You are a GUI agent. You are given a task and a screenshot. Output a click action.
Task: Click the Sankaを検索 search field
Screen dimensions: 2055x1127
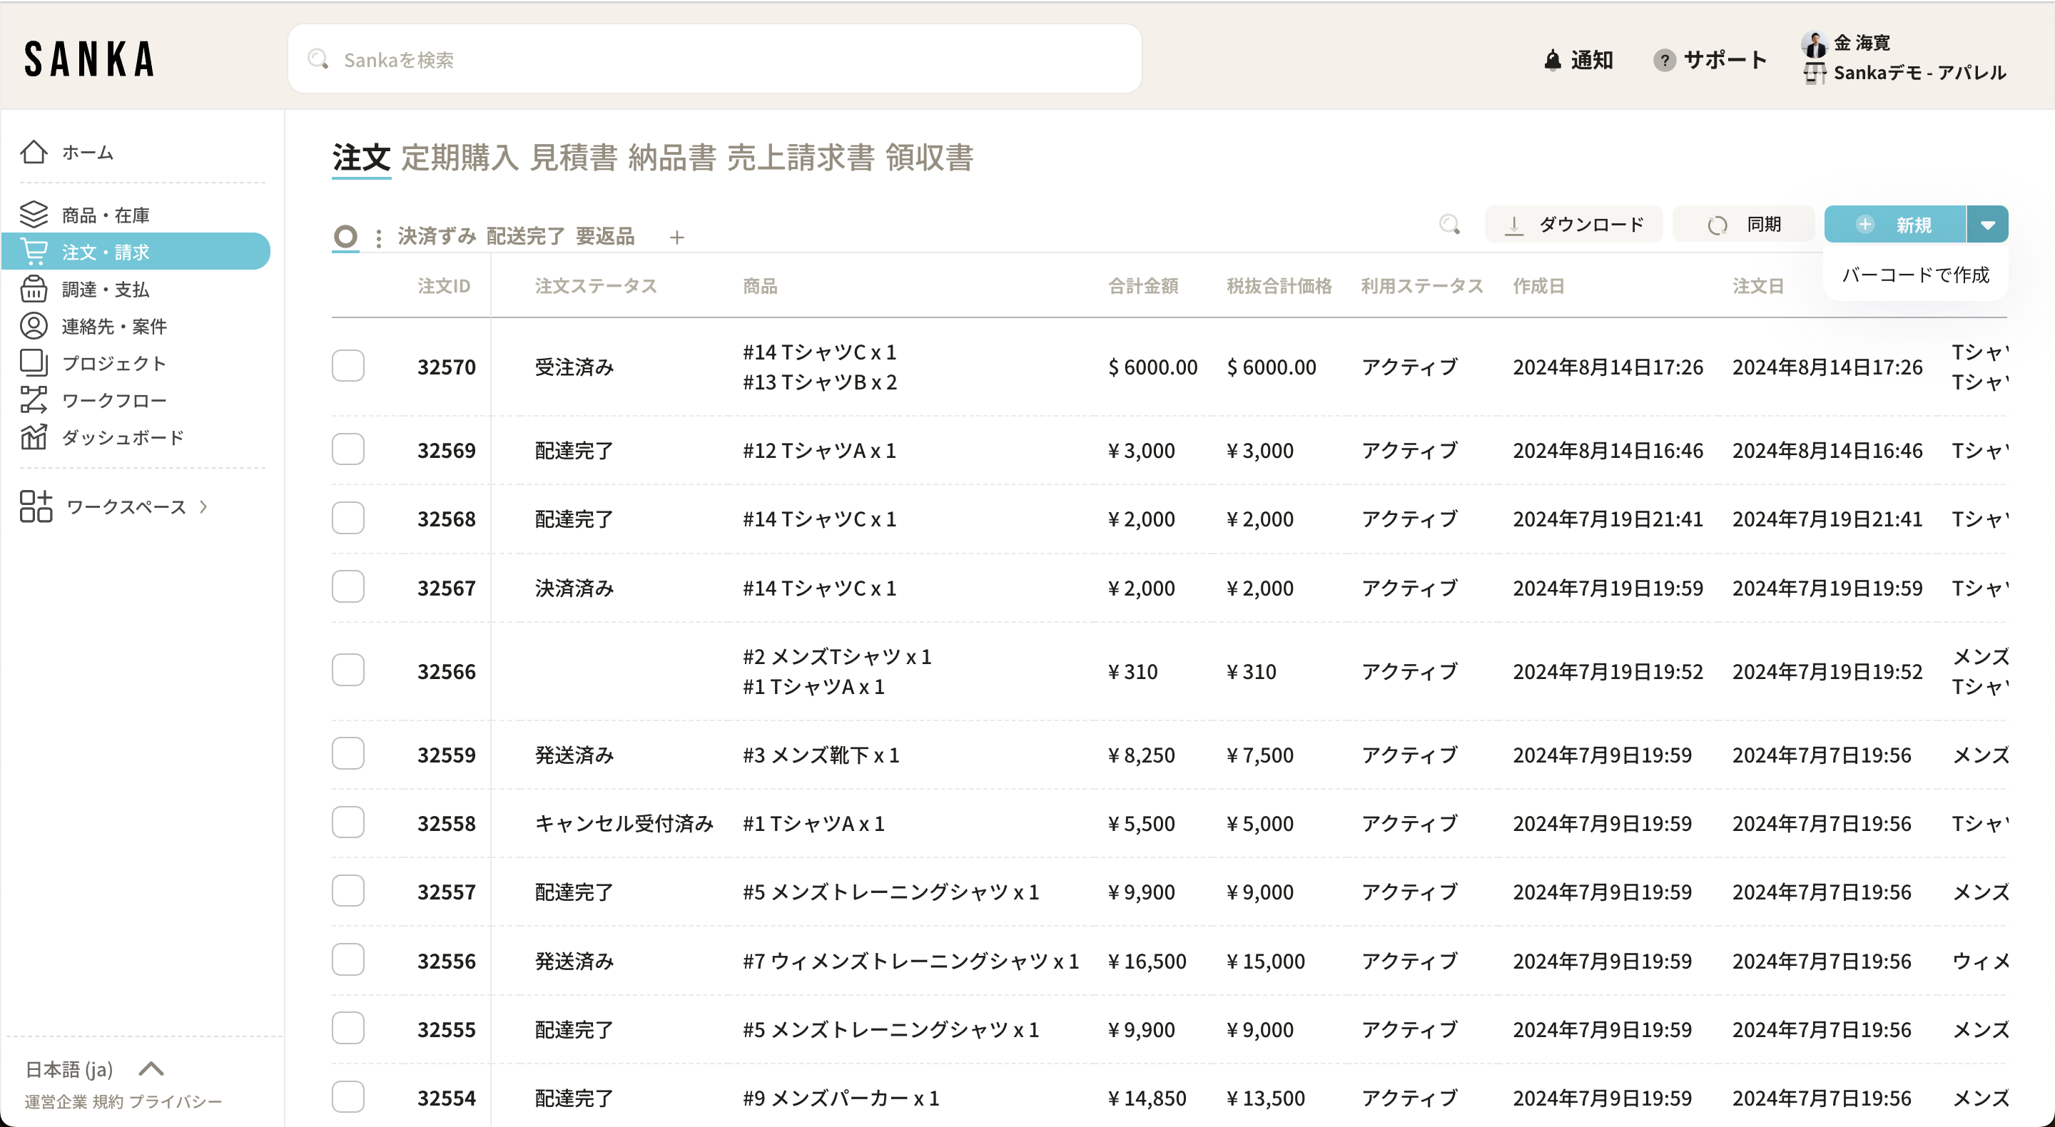click(x=714, y=60)
